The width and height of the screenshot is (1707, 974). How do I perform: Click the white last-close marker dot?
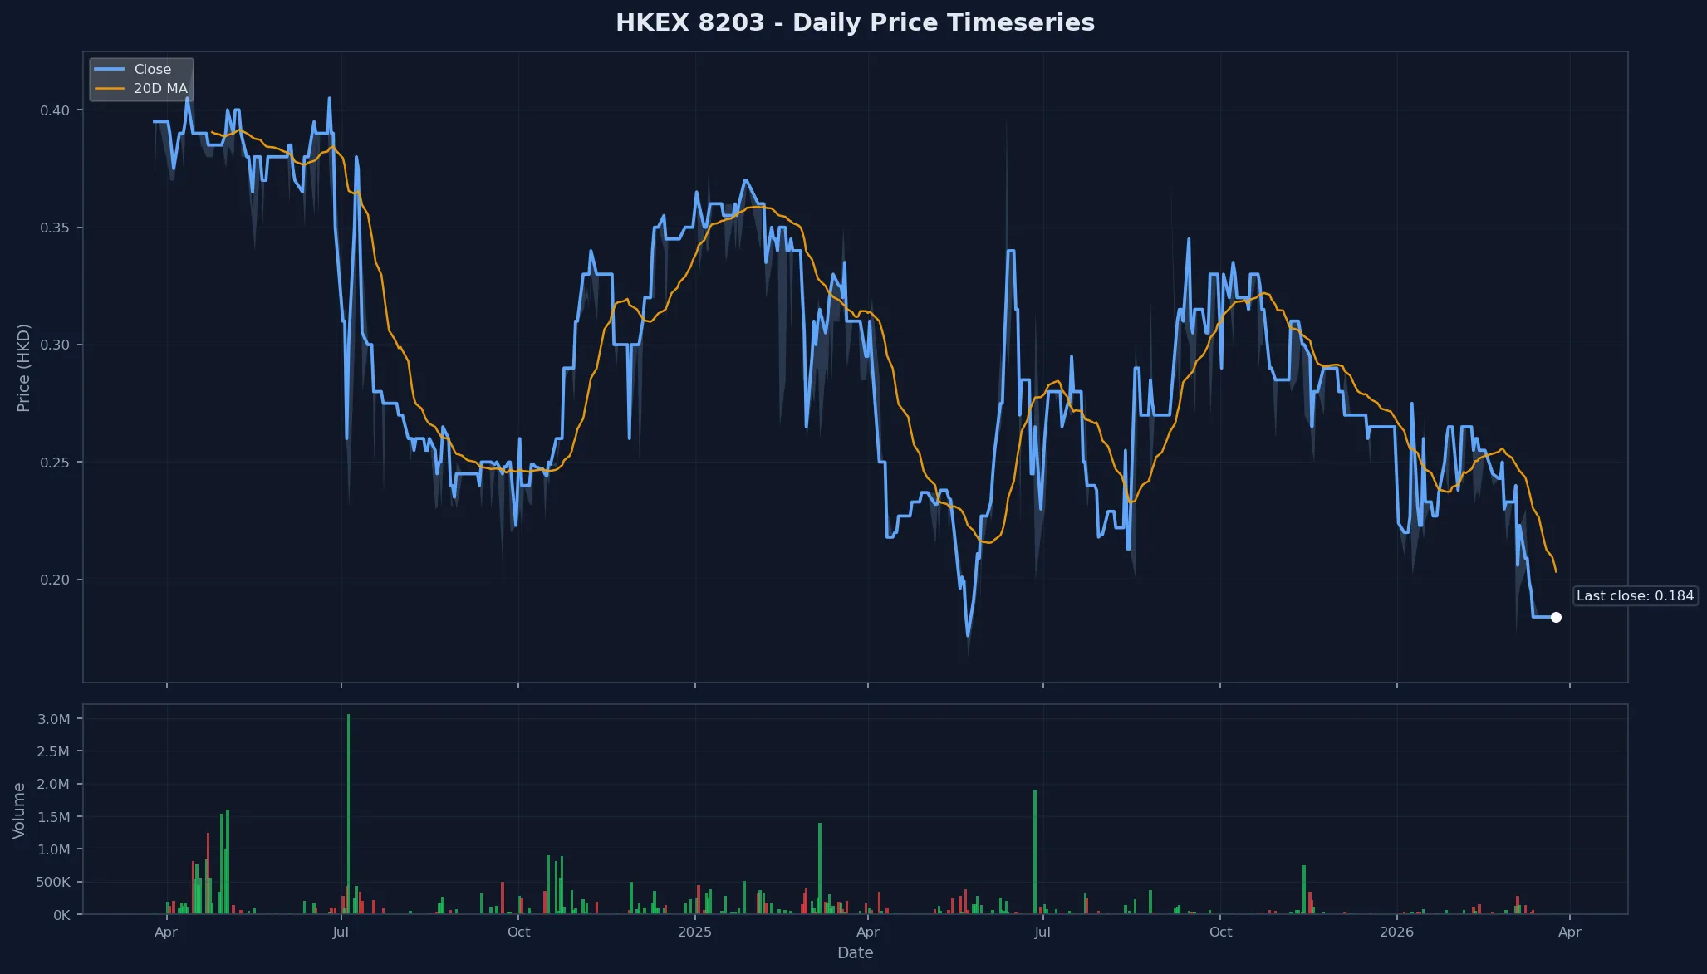coord(1556,617)
